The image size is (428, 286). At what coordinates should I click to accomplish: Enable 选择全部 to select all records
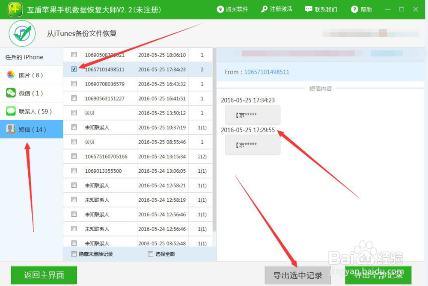click(x=150, y=254)
